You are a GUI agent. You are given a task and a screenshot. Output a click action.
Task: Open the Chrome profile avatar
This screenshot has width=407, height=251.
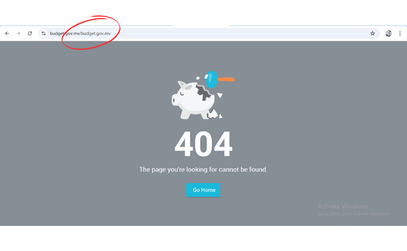pos(388,33)
